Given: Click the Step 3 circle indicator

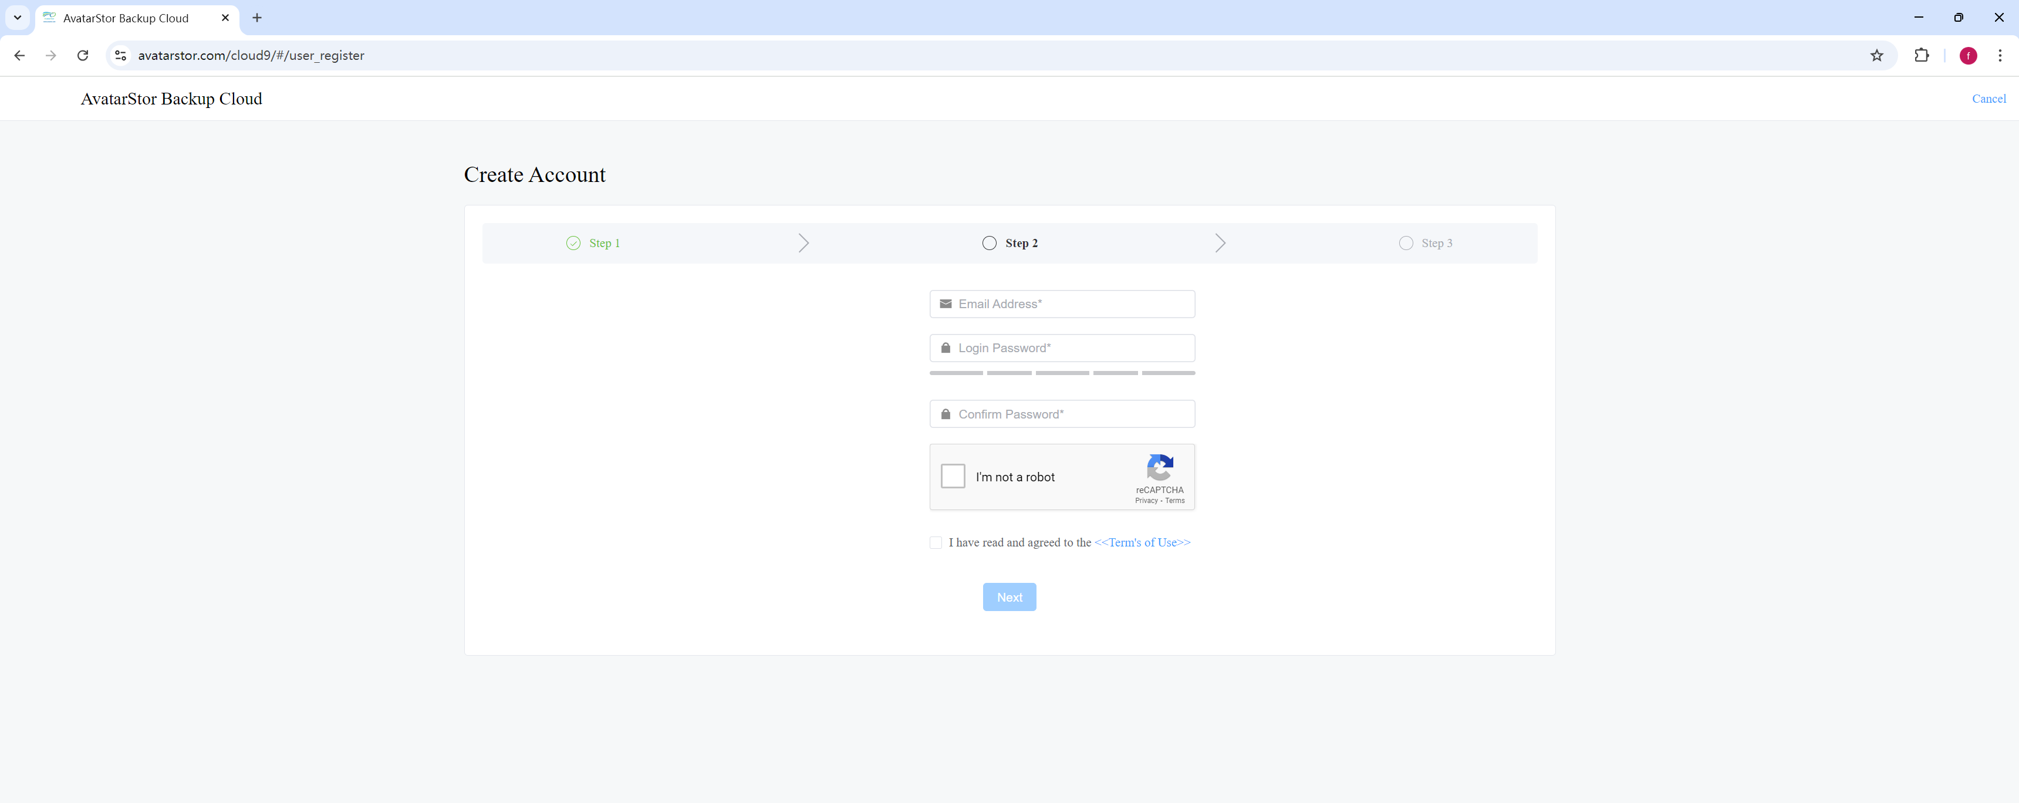Looking at the screenshot, I should 1406,243.
